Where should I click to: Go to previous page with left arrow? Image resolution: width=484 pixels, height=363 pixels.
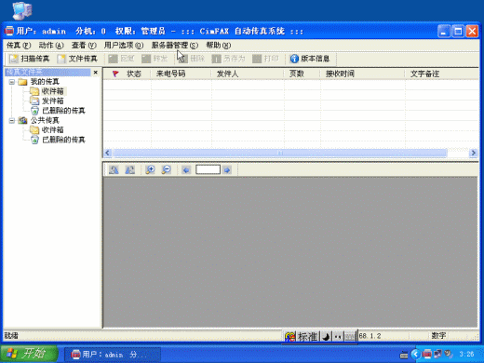[x=186, y=170]
